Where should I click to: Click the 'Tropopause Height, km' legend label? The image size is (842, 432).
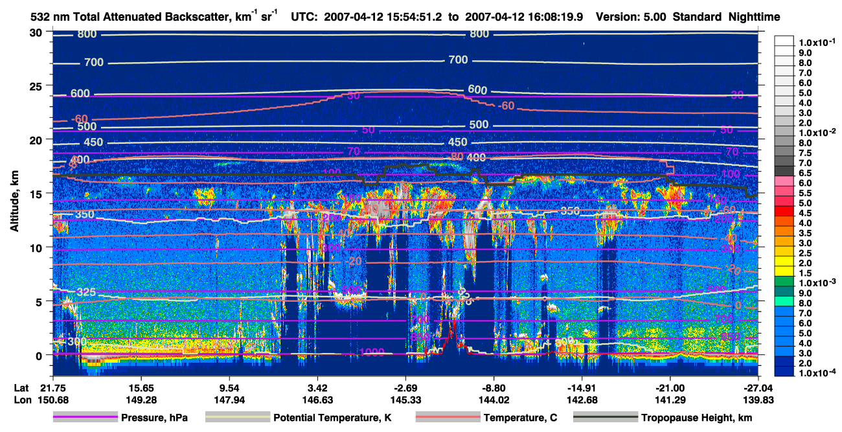tap(697, 418)
